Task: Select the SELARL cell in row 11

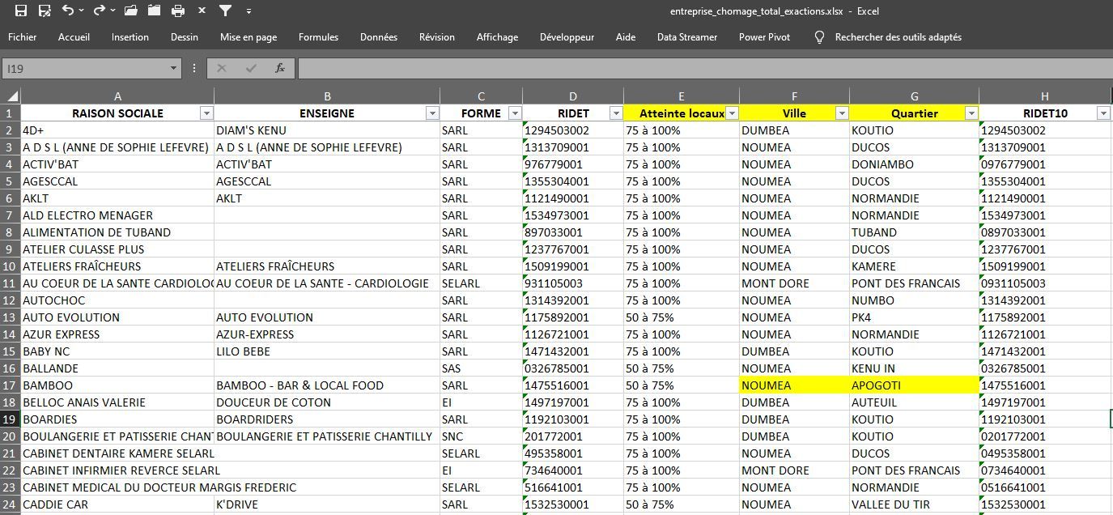Action: pyautogui.click(x=481, y=283)
